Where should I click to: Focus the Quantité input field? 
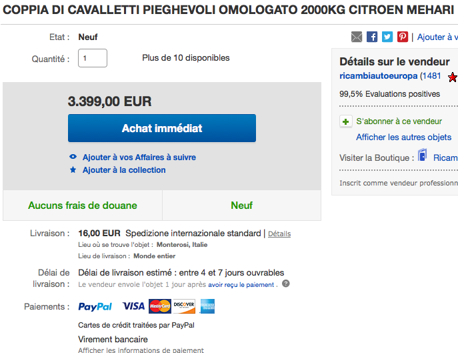tap(93, 58)
